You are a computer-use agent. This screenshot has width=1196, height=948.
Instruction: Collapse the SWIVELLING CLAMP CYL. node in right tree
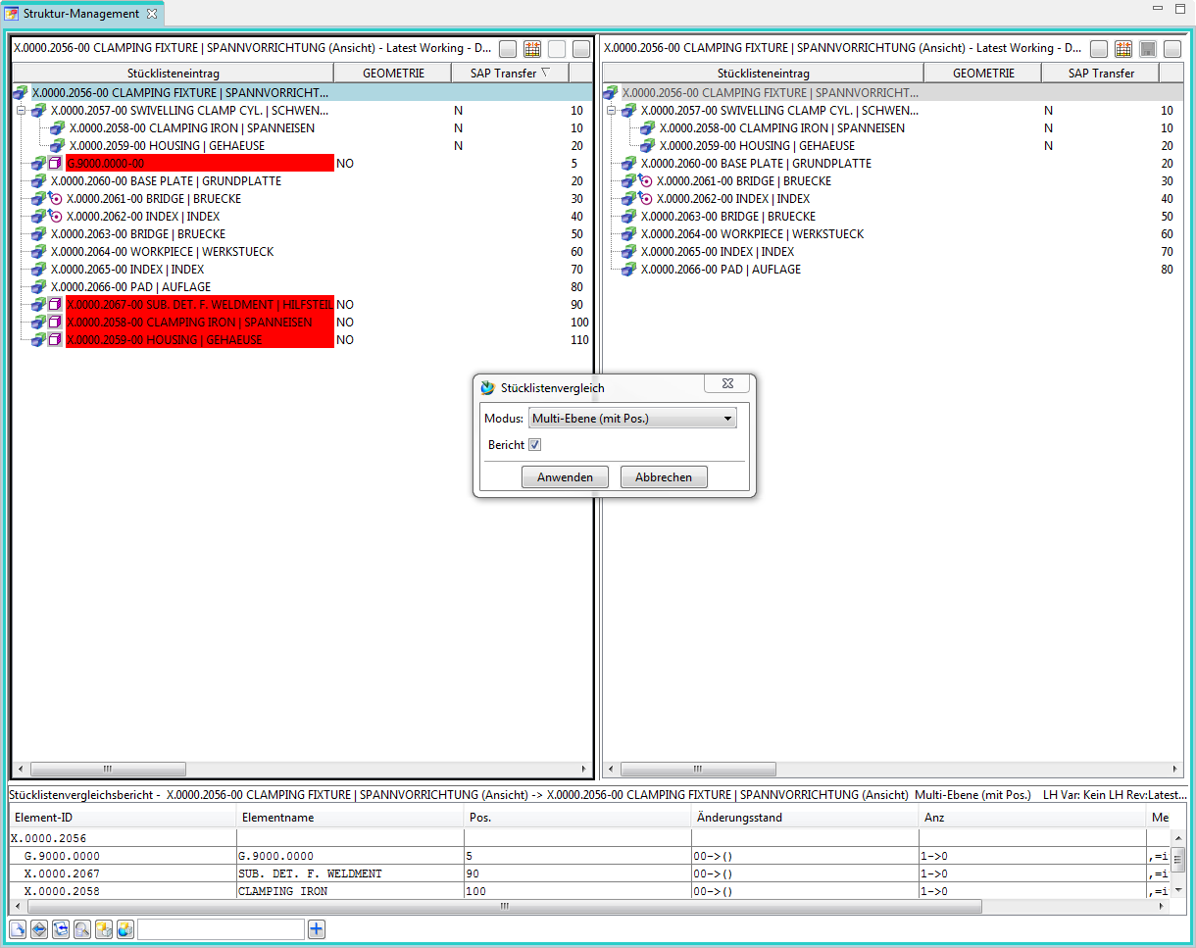click(612, 111)
